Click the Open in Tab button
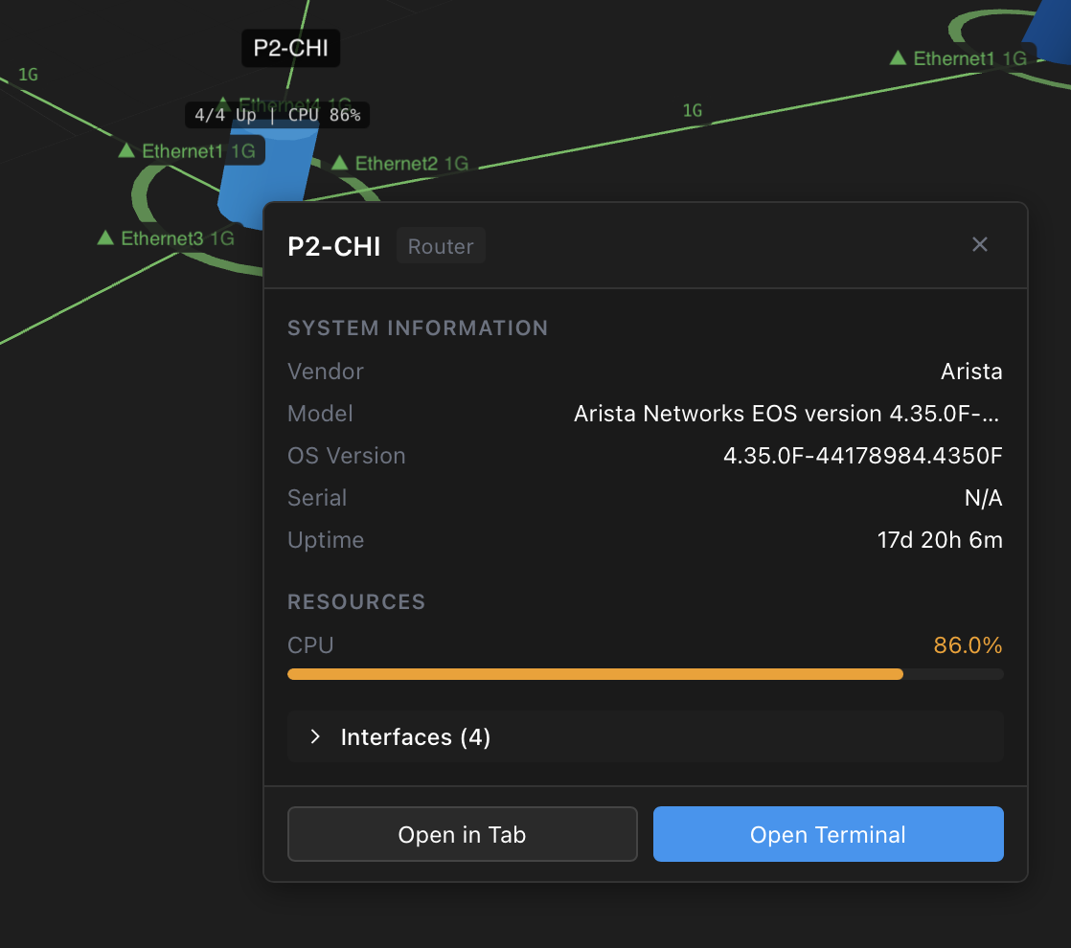This screenshot has width=1071, height=948. [462, 834]
